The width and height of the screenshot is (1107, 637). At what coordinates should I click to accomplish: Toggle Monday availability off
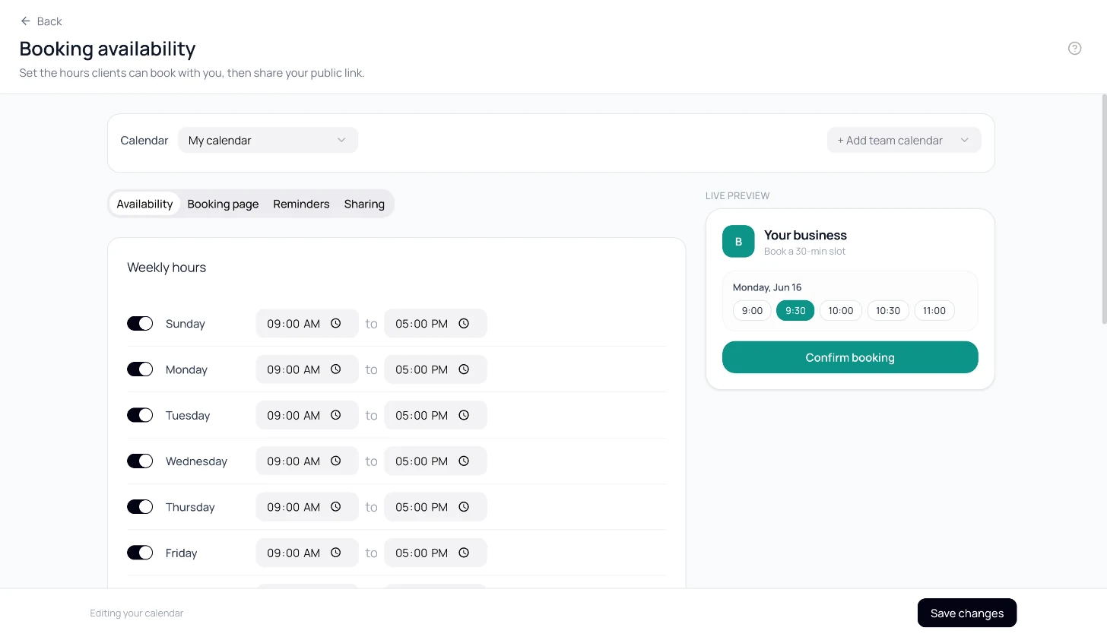140,369
